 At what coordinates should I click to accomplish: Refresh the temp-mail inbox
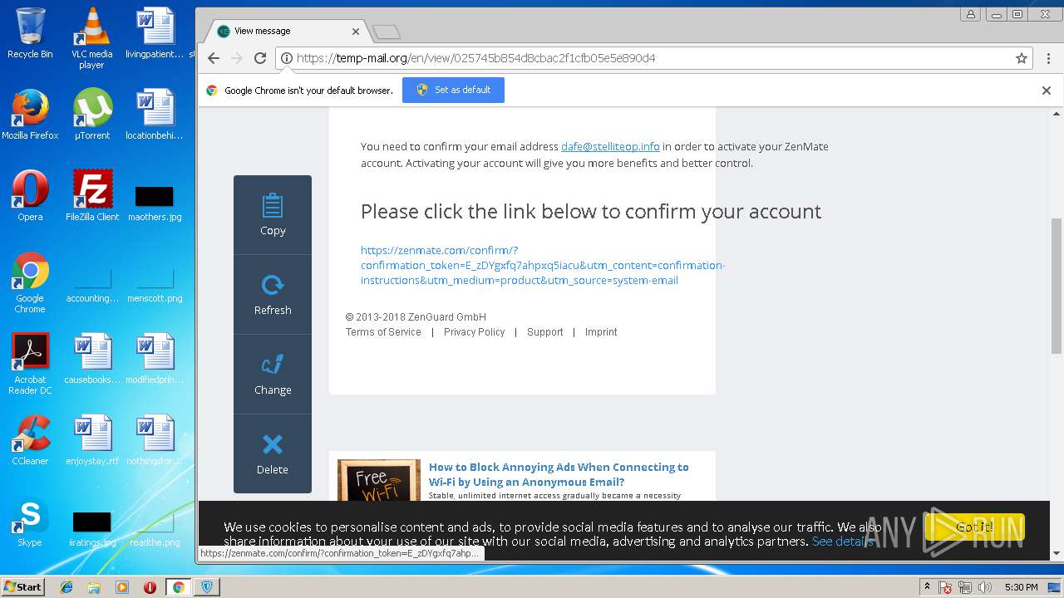(x=273, y=295)
